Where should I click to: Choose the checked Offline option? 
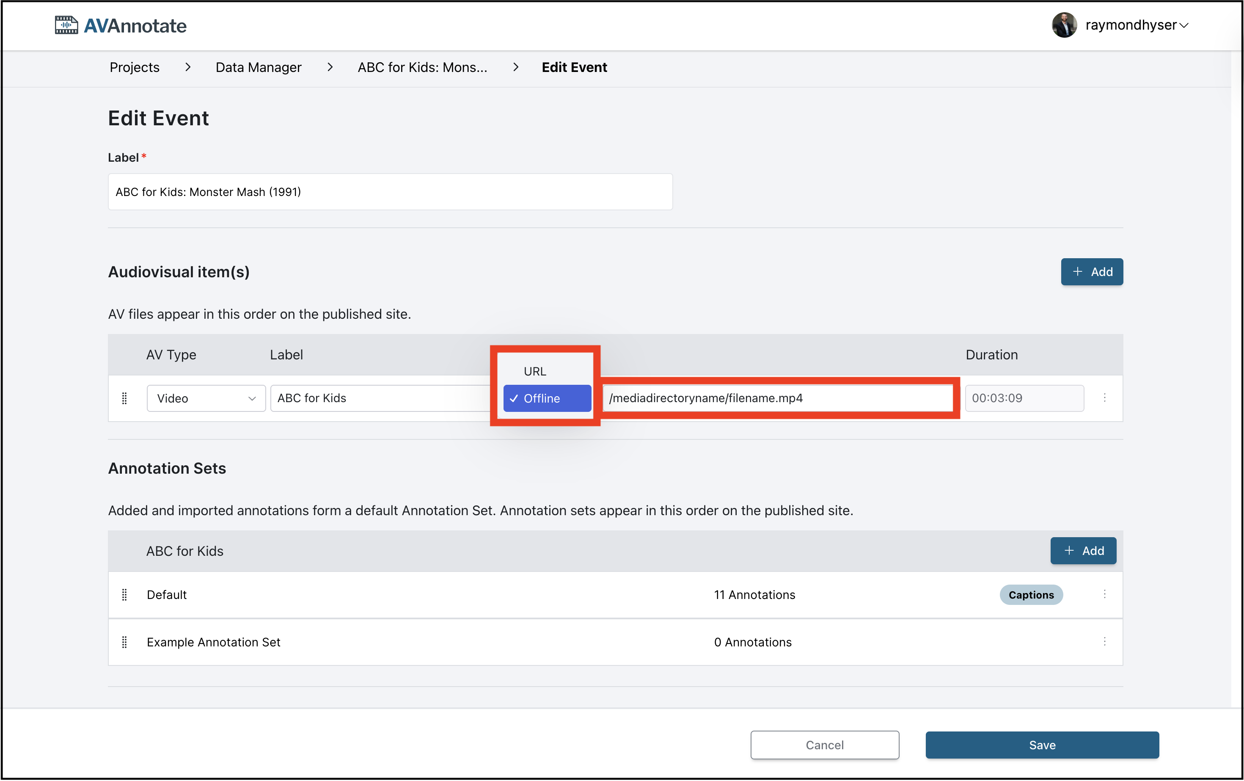(547, 398)
